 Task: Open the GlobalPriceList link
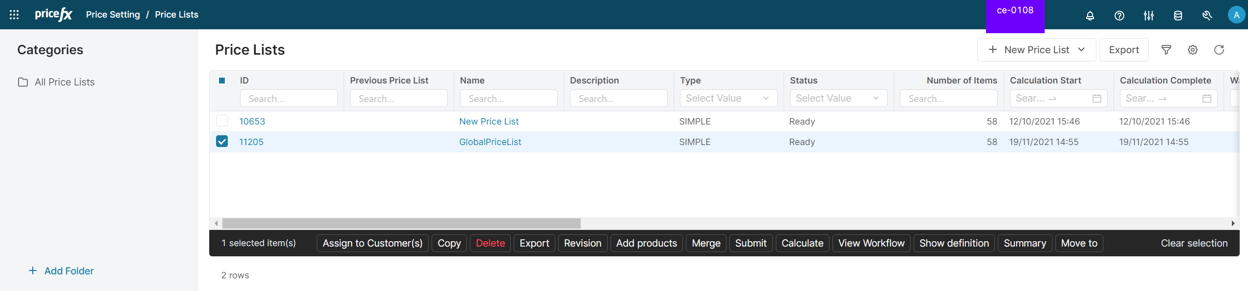[x=490, y=142]
